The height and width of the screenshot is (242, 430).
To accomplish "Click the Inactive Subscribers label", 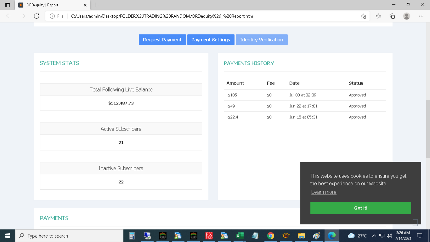I will [121, 168].
